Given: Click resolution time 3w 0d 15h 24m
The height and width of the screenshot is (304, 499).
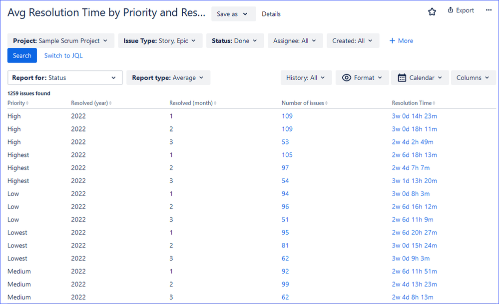Looking at the screenshot, I should tap(415, 245).
